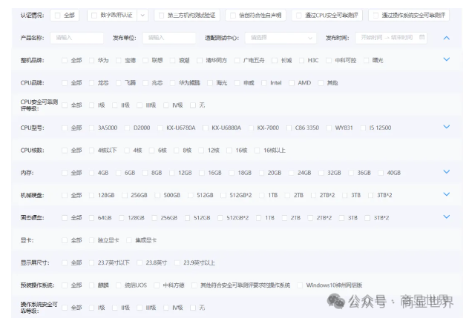Select 16GB memory option

click(x=202, y=173)
